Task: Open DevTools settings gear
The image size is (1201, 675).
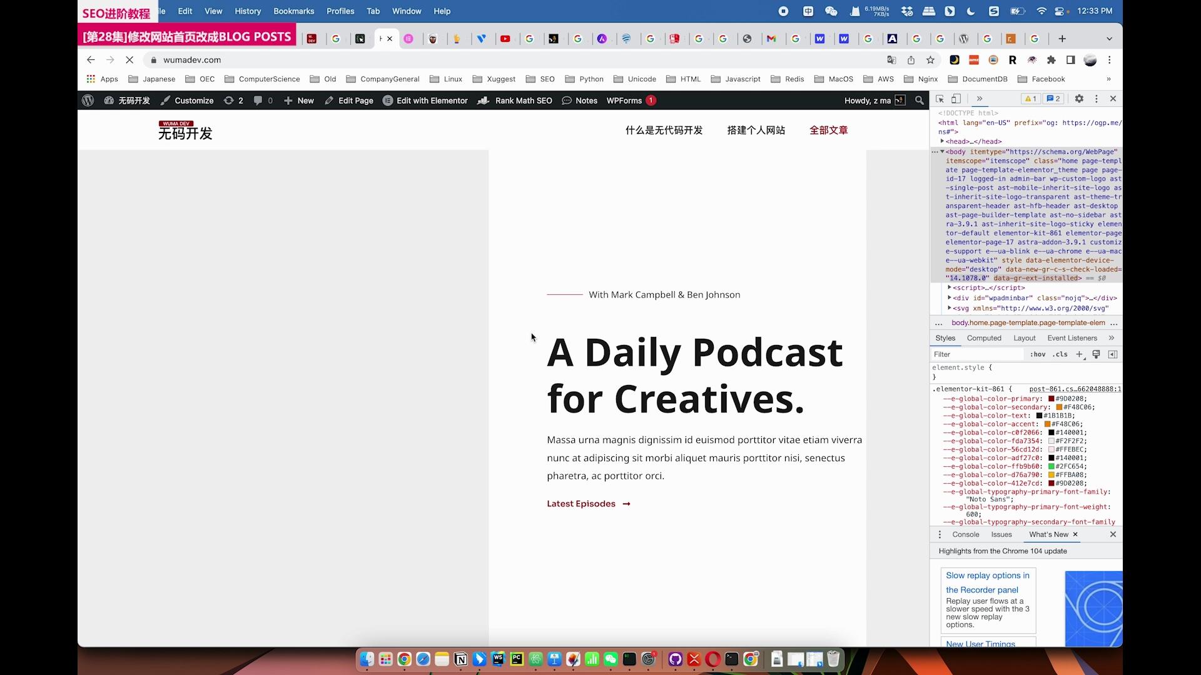Action: point(1079,99)
